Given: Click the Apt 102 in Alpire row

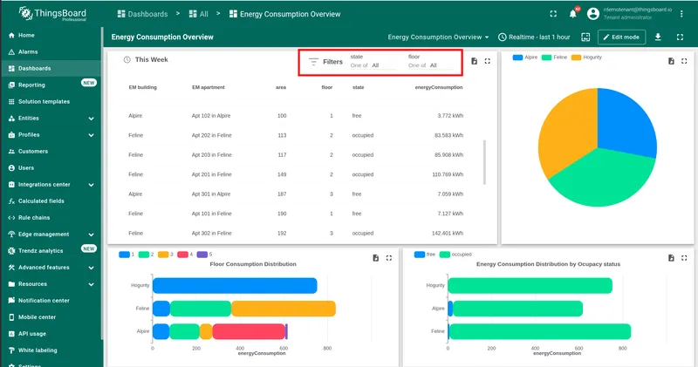Looking at the screenshot, I should pyautogui.click(x=296, y=116).
